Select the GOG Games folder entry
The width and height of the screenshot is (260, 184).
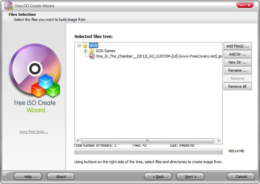pyautogui.click(x=106, y=51)
